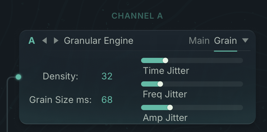
Task: Click the Grain Size ms label
Action: 61,100
